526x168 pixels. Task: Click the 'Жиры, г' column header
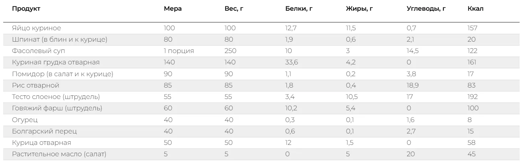(359, 9)
